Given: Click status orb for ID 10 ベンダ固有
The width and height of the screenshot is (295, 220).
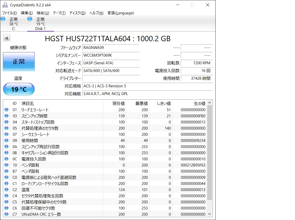Looking at the screenshot, I should pos(6,165).
